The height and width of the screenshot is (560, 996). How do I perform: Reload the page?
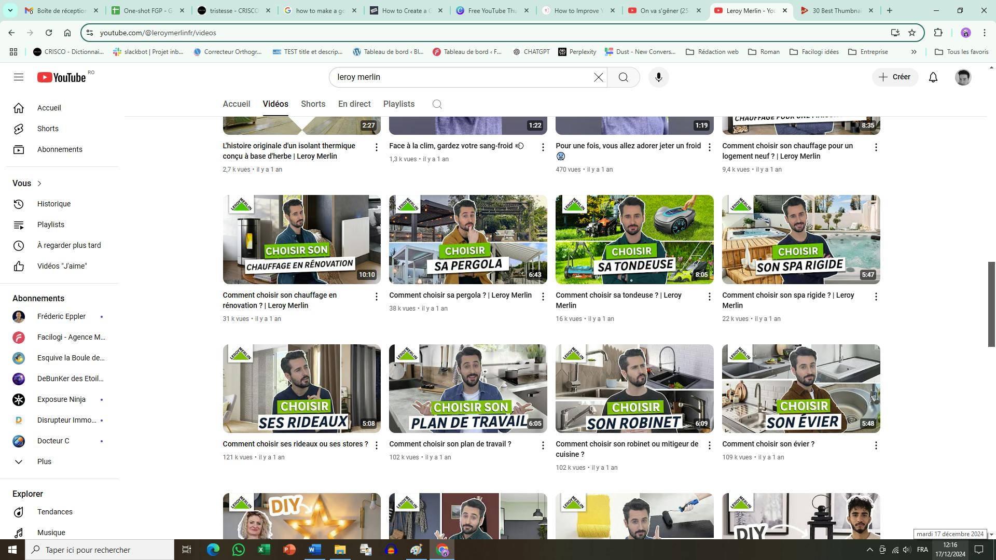click(48, 33)
